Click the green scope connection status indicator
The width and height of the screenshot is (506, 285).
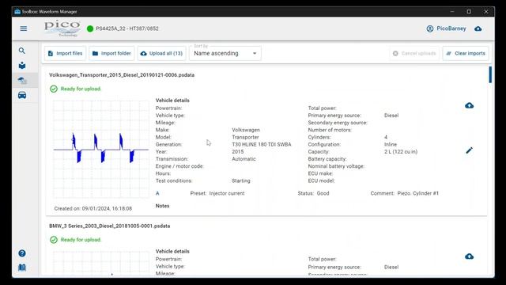point(90,28)
